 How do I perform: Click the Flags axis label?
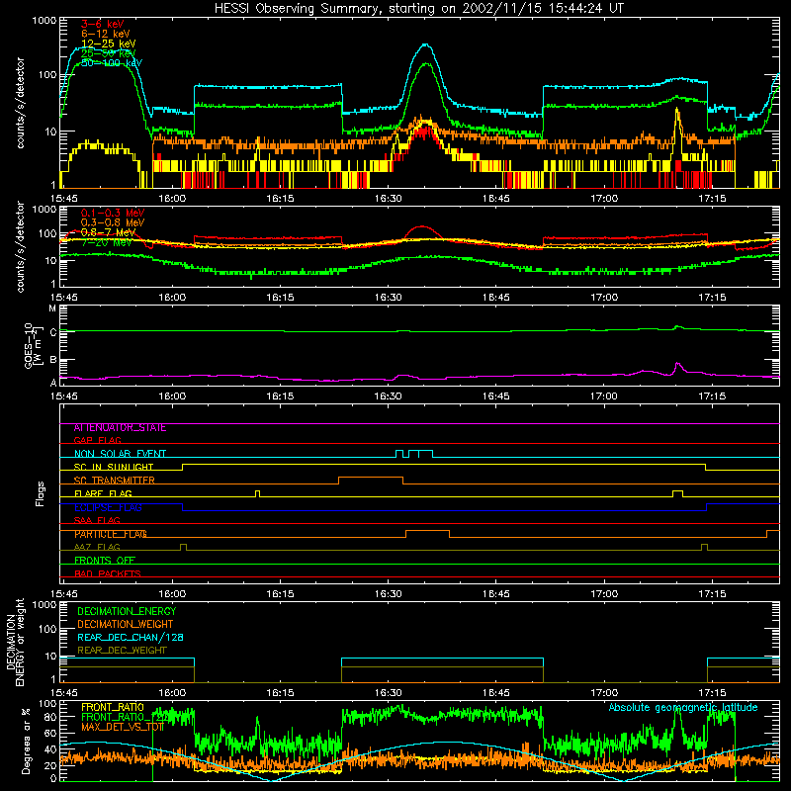[x=40, y=493]
